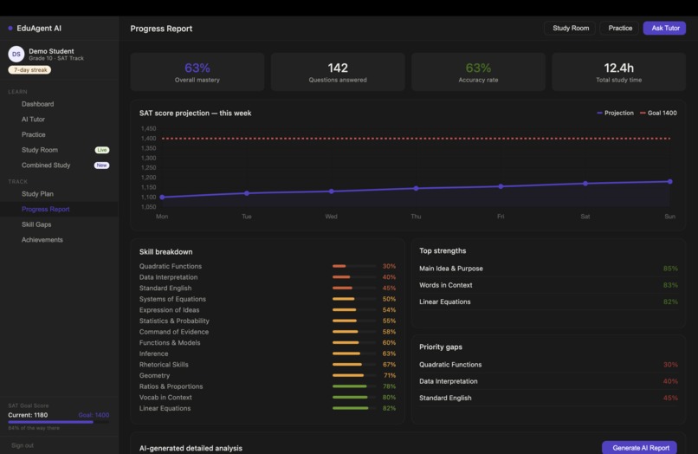The image size is (698, 454).
Task: Open AI Tutor in the sidebar
Action: coord(34,120)
